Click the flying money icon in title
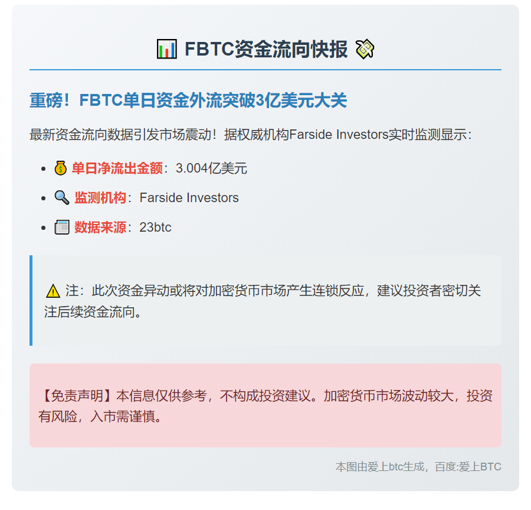Image resolution: width=531 pixels, height=510 pixels. (365, 49)
